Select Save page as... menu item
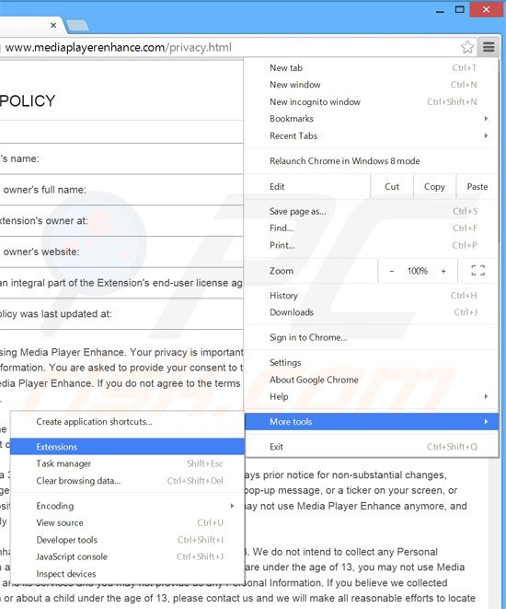Screen dimensions: 506x609 pyautogui.click(x=372, y=211)
